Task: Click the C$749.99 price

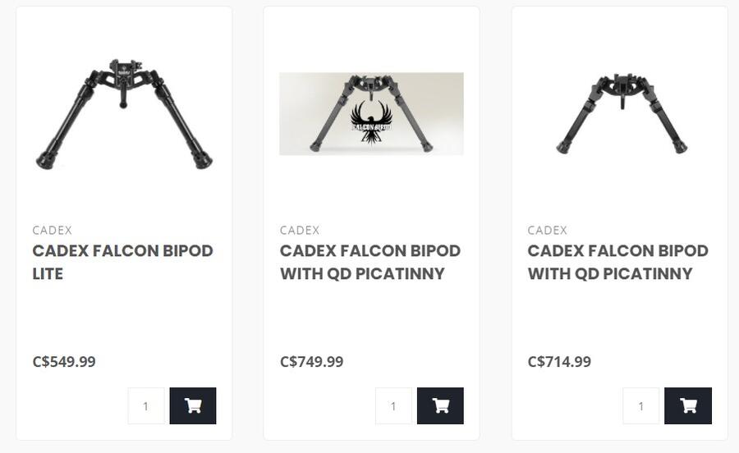Action: click(x=311, y=361)
